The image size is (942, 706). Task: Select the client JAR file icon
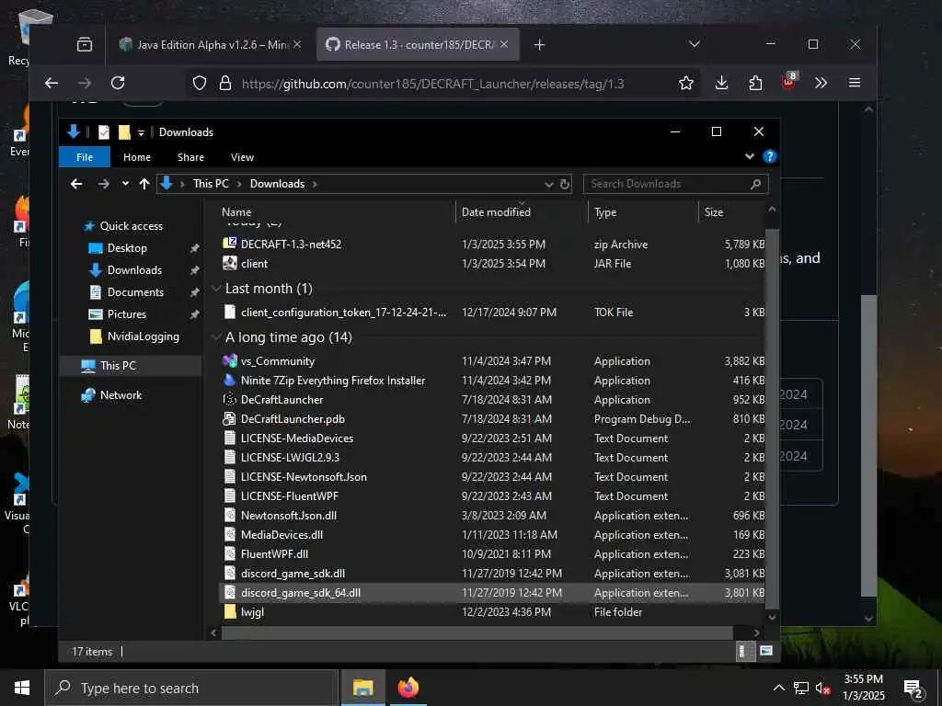coord(229,263)
